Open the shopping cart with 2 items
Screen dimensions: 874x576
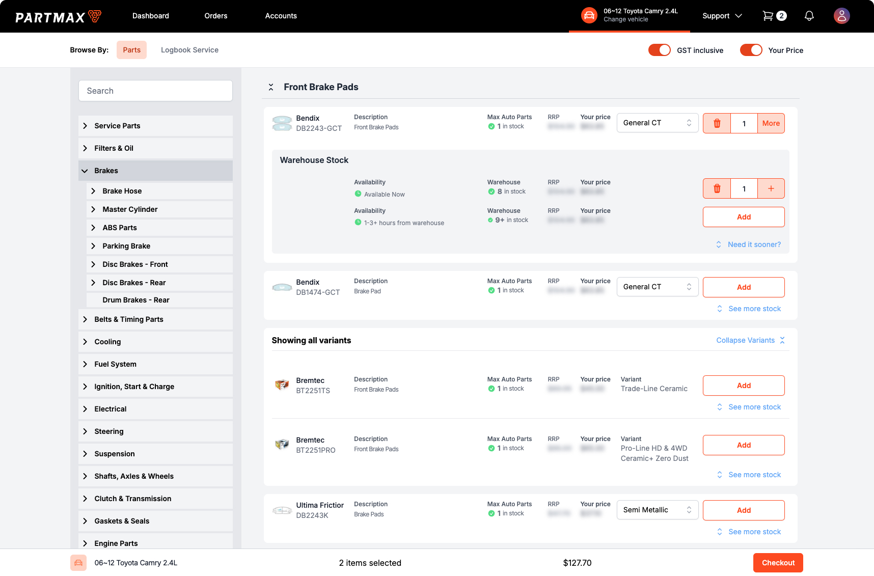[769, 16]
